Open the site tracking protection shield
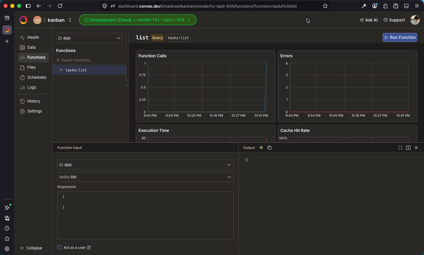This screenshot has width=424, height=255. [105, 6]
